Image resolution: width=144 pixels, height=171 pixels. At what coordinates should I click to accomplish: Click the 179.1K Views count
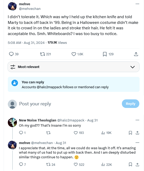57,43
